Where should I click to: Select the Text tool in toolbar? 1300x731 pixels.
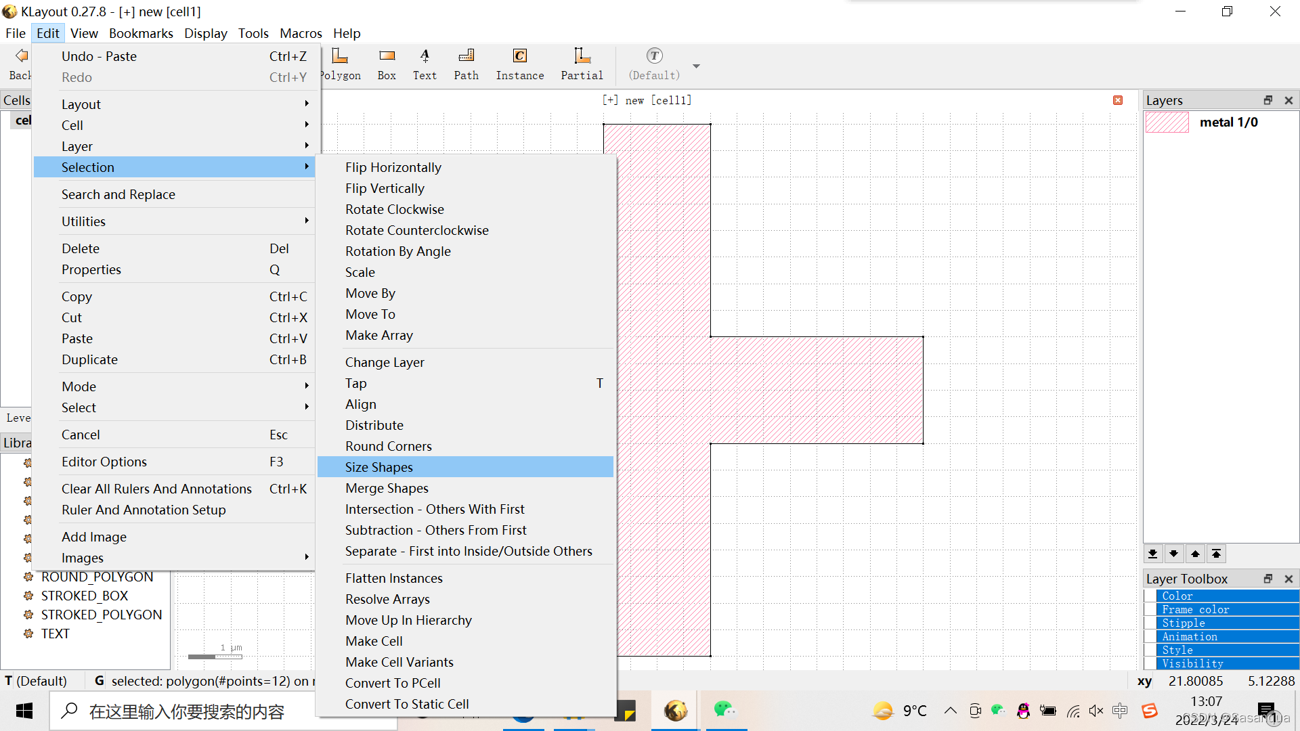[x=425, y=64]
